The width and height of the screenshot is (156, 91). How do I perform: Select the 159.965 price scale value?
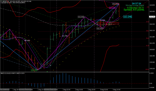tap(152, 62)
